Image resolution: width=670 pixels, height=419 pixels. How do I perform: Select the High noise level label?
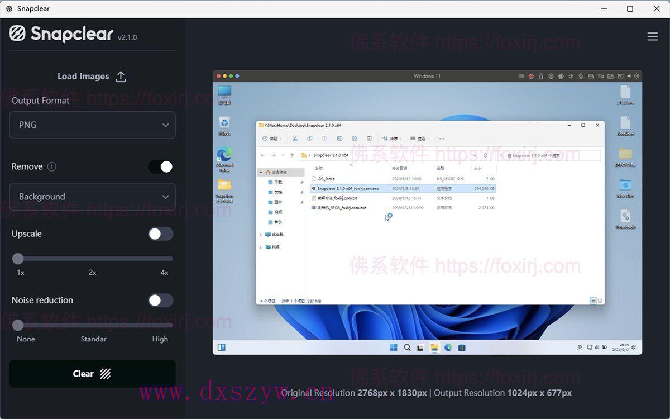pos(160,339)
